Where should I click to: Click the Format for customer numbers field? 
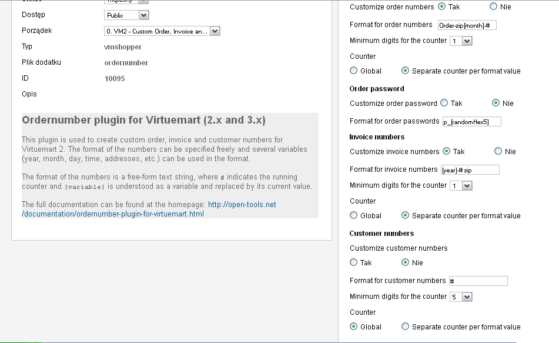[x=478, y=281]
